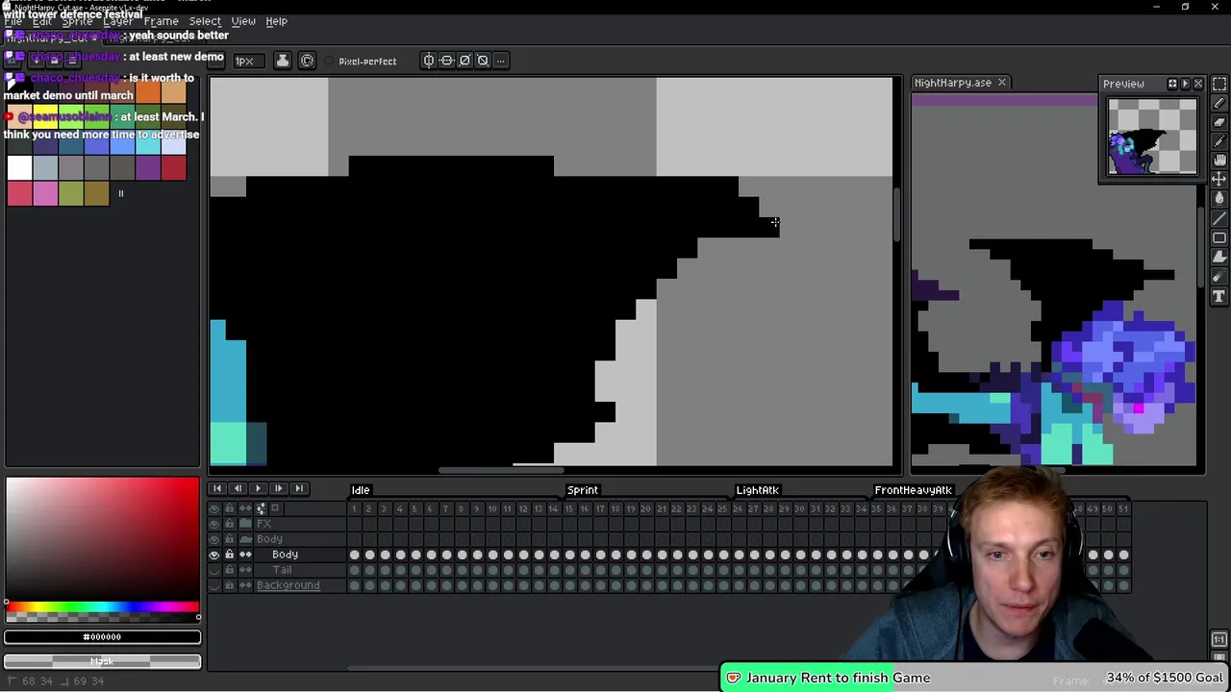This screenshot has height=692, width=1231.
Task: Click the Mask background color bar
Action: (102, 661)
